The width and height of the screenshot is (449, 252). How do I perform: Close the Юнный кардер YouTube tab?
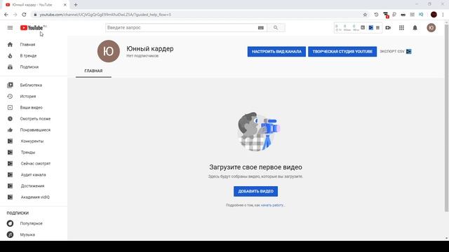coord(65,5)
